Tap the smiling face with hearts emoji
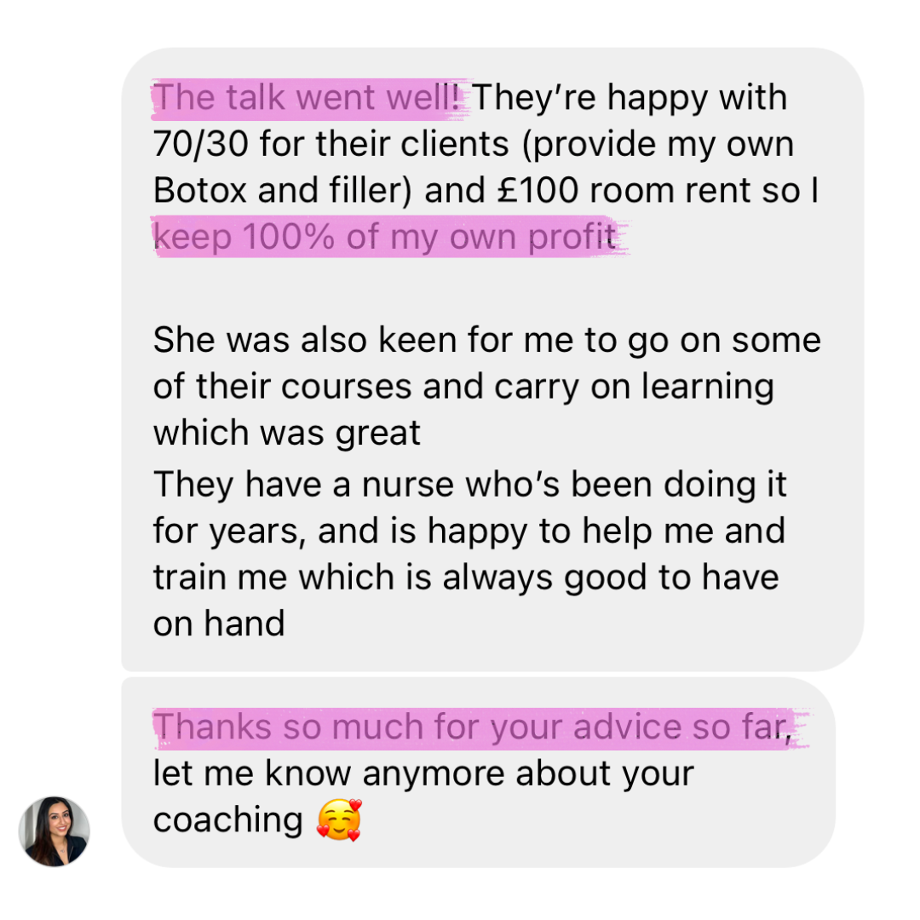 [x=339, y=819]
